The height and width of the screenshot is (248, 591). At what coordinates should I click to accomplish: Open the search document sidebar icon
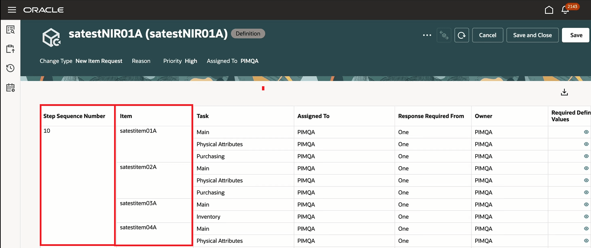pyautogui.click(x=10, y=30)
